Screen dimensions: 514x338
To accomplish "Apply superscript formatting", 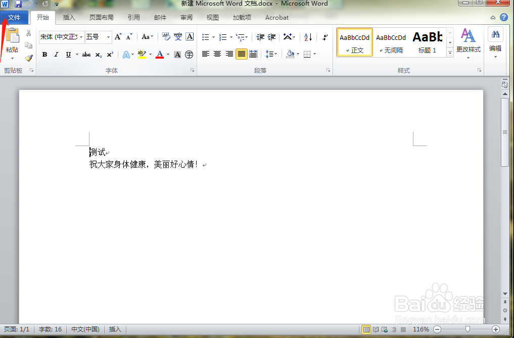I will [x=110, y=54].
